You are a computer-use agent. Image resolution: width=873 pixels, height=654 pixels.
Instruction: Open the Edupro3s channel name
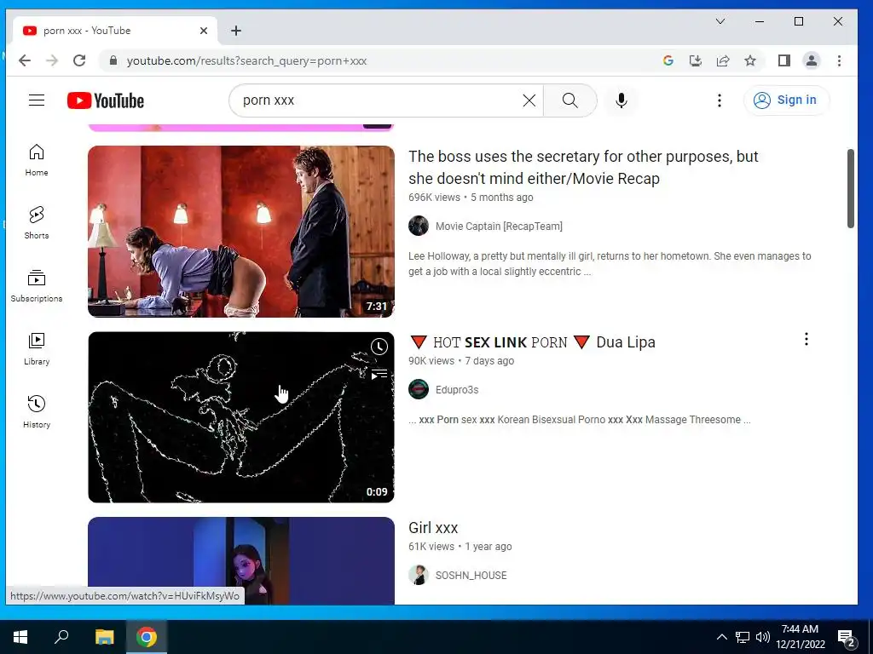[457, 390]
